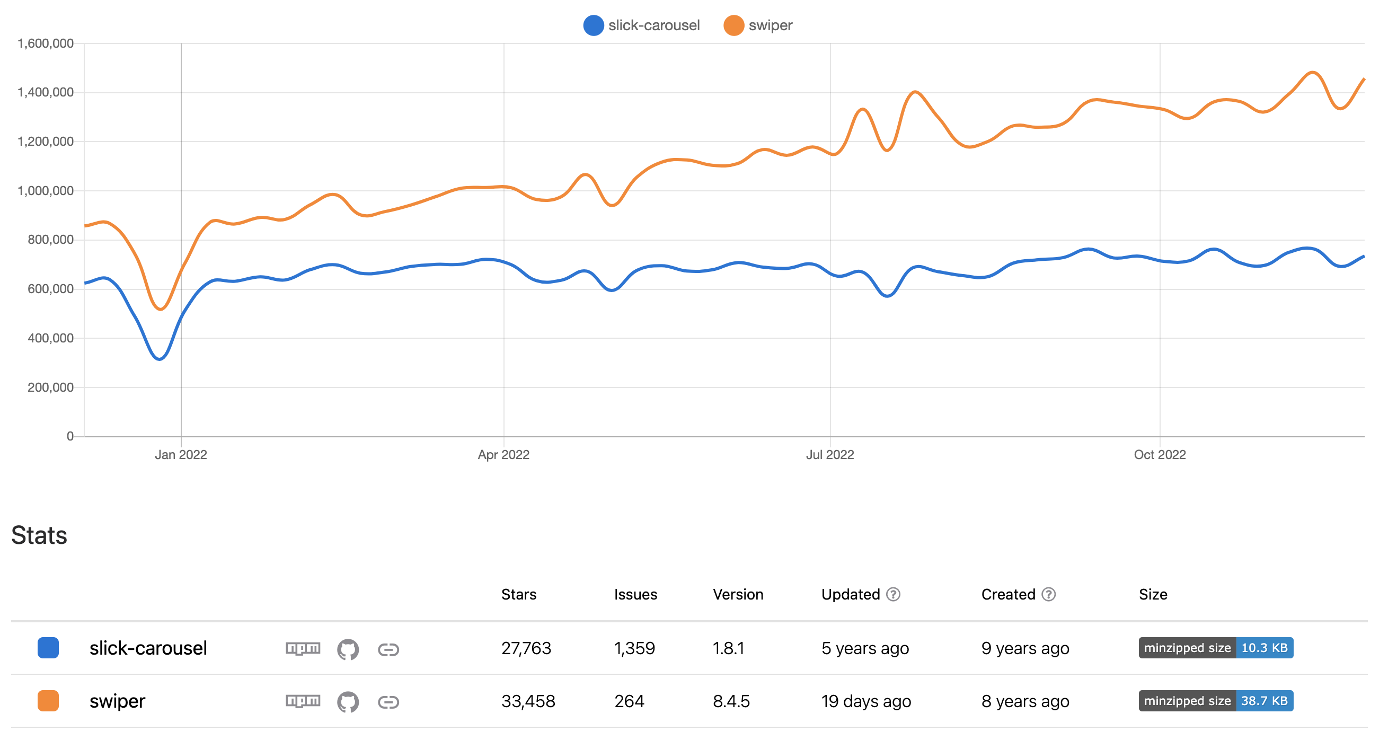Click slick-carousel package name in table
The height and width of the screenshot is (740, 1397).
tap(148, 648)
